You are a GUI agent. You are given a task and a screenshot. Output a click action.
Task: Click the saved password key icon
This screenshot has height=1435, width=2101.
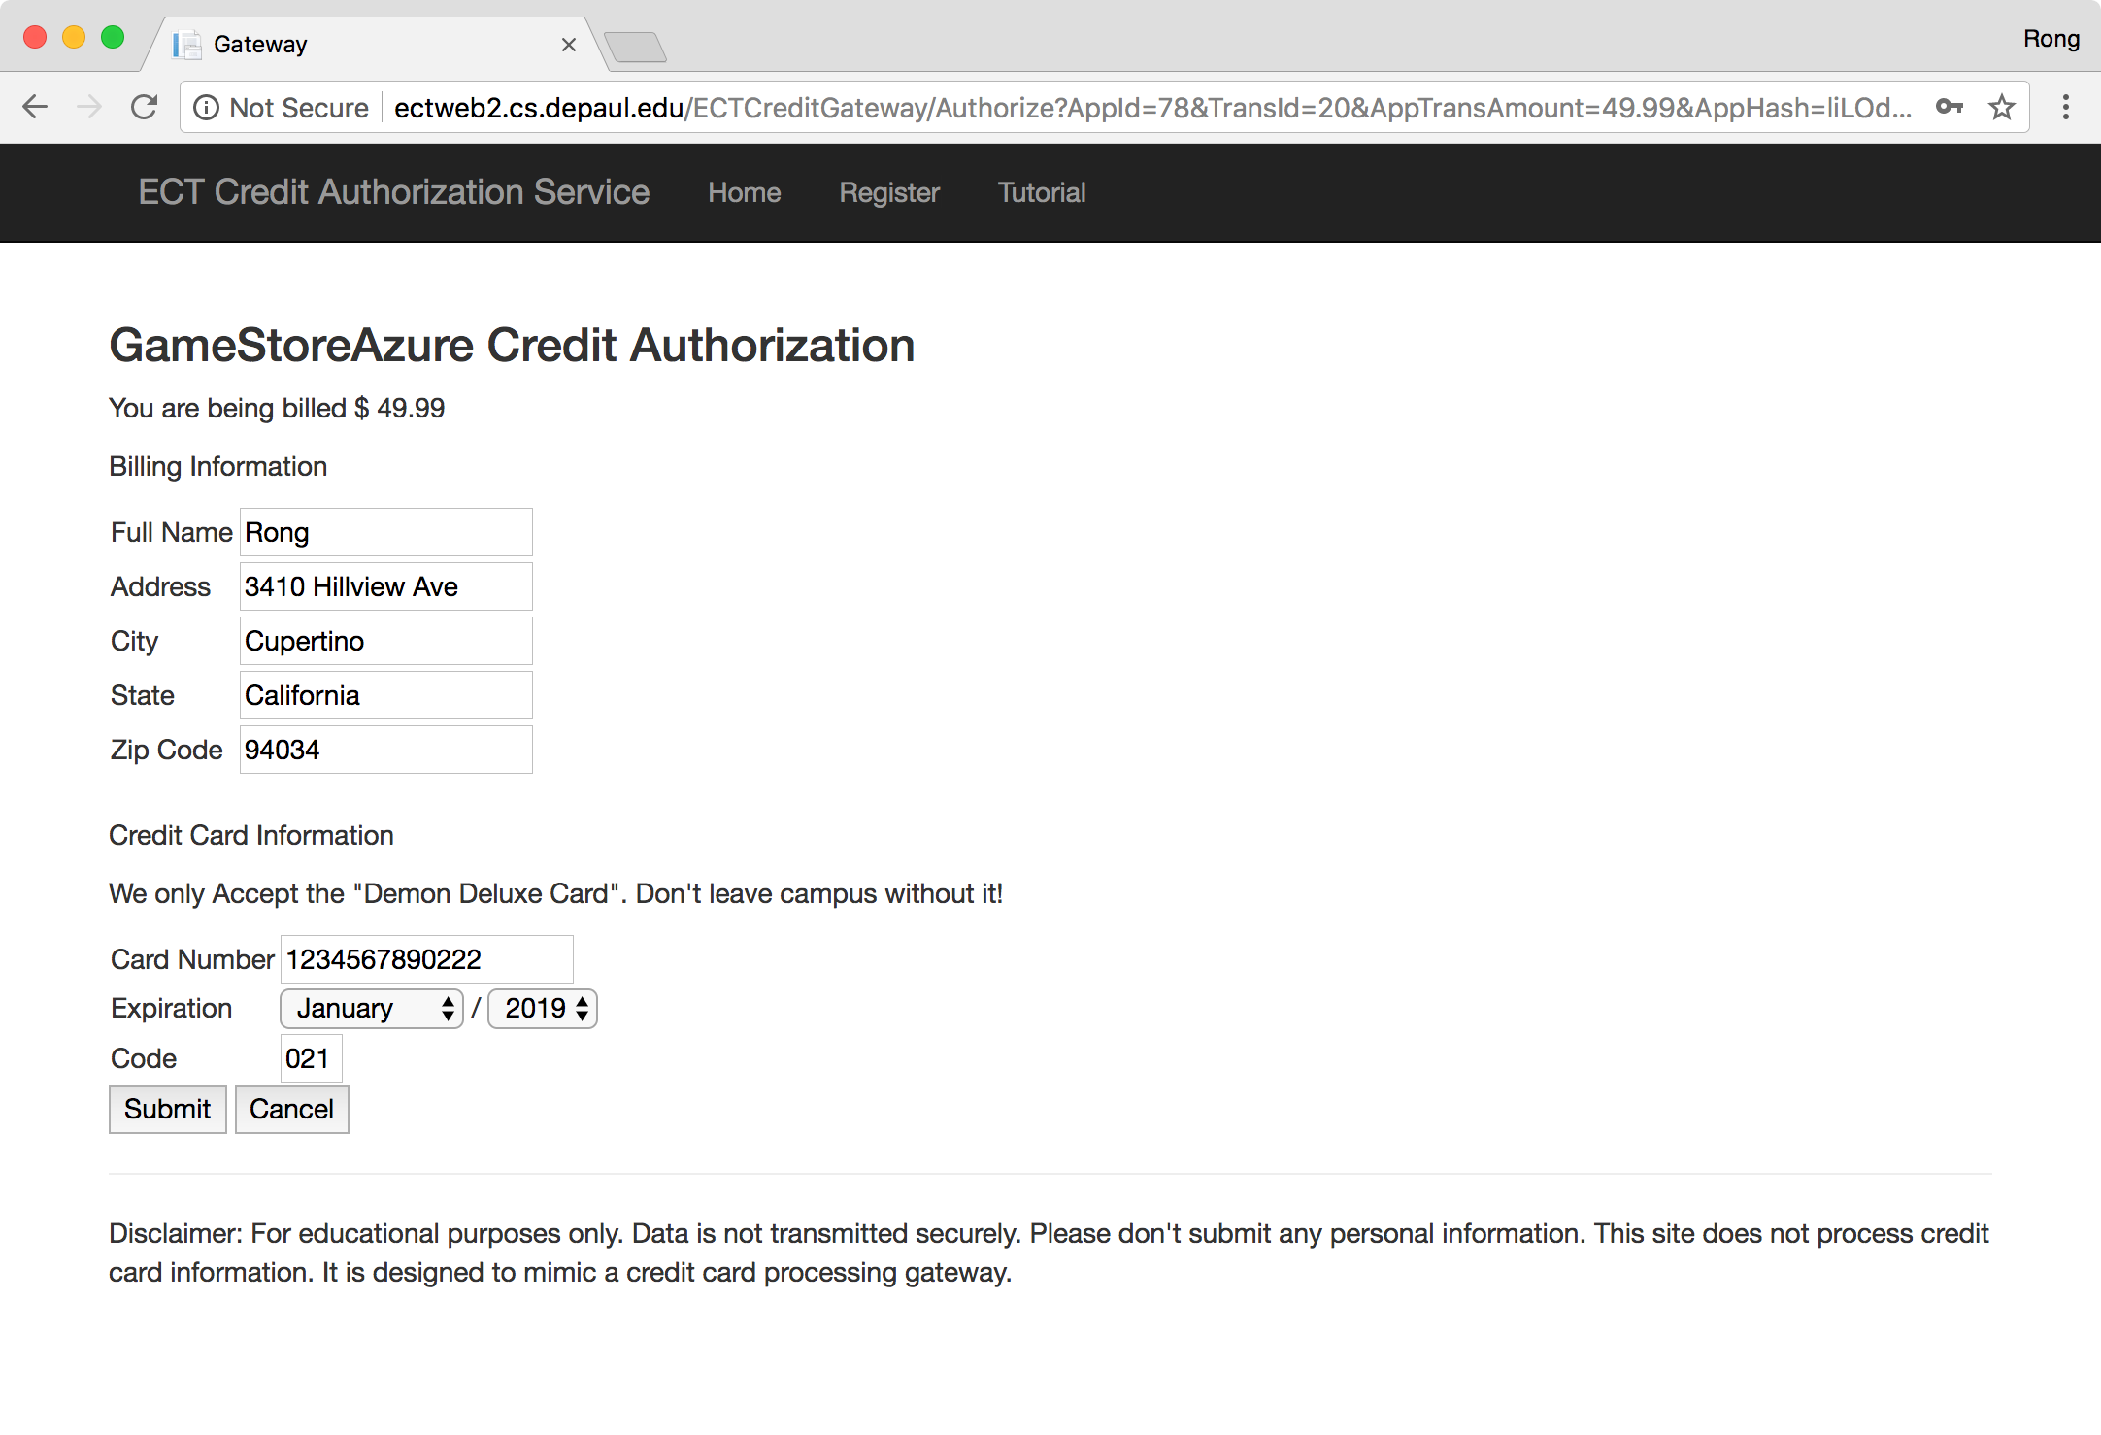coord(1949,107)
